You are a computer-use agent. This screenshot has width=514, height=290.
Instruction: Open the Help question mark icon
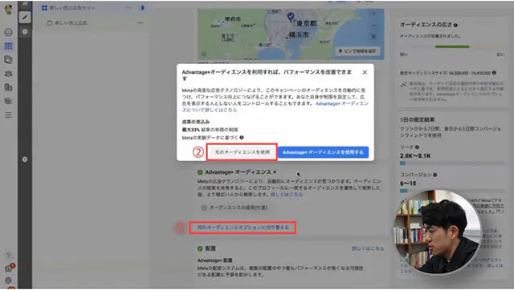(8, 256)
